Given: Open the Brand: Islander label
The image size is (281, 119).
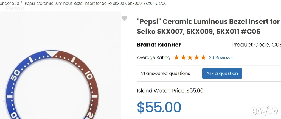Looking at the screenshot, I should point(159,45).
